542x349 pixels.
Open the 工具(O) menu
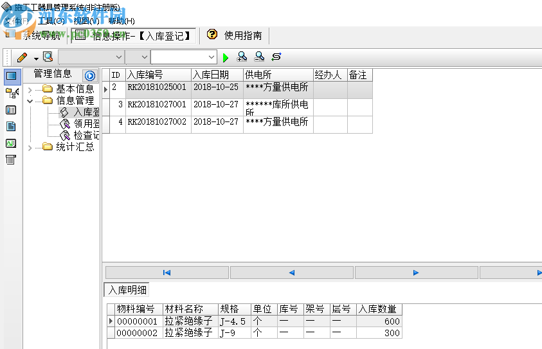tap(51, 21)
